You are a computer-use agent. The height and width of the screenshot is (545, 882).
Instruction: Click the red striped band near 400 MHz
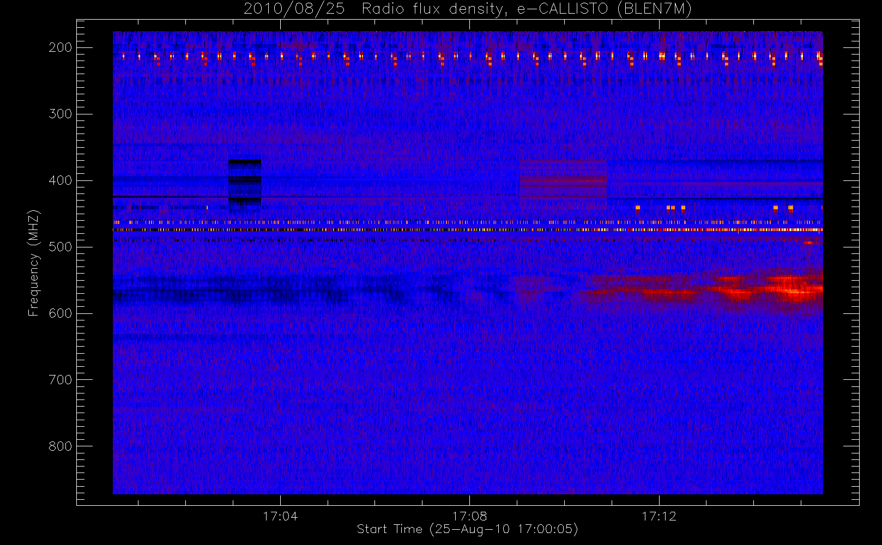tap(563, 180)
